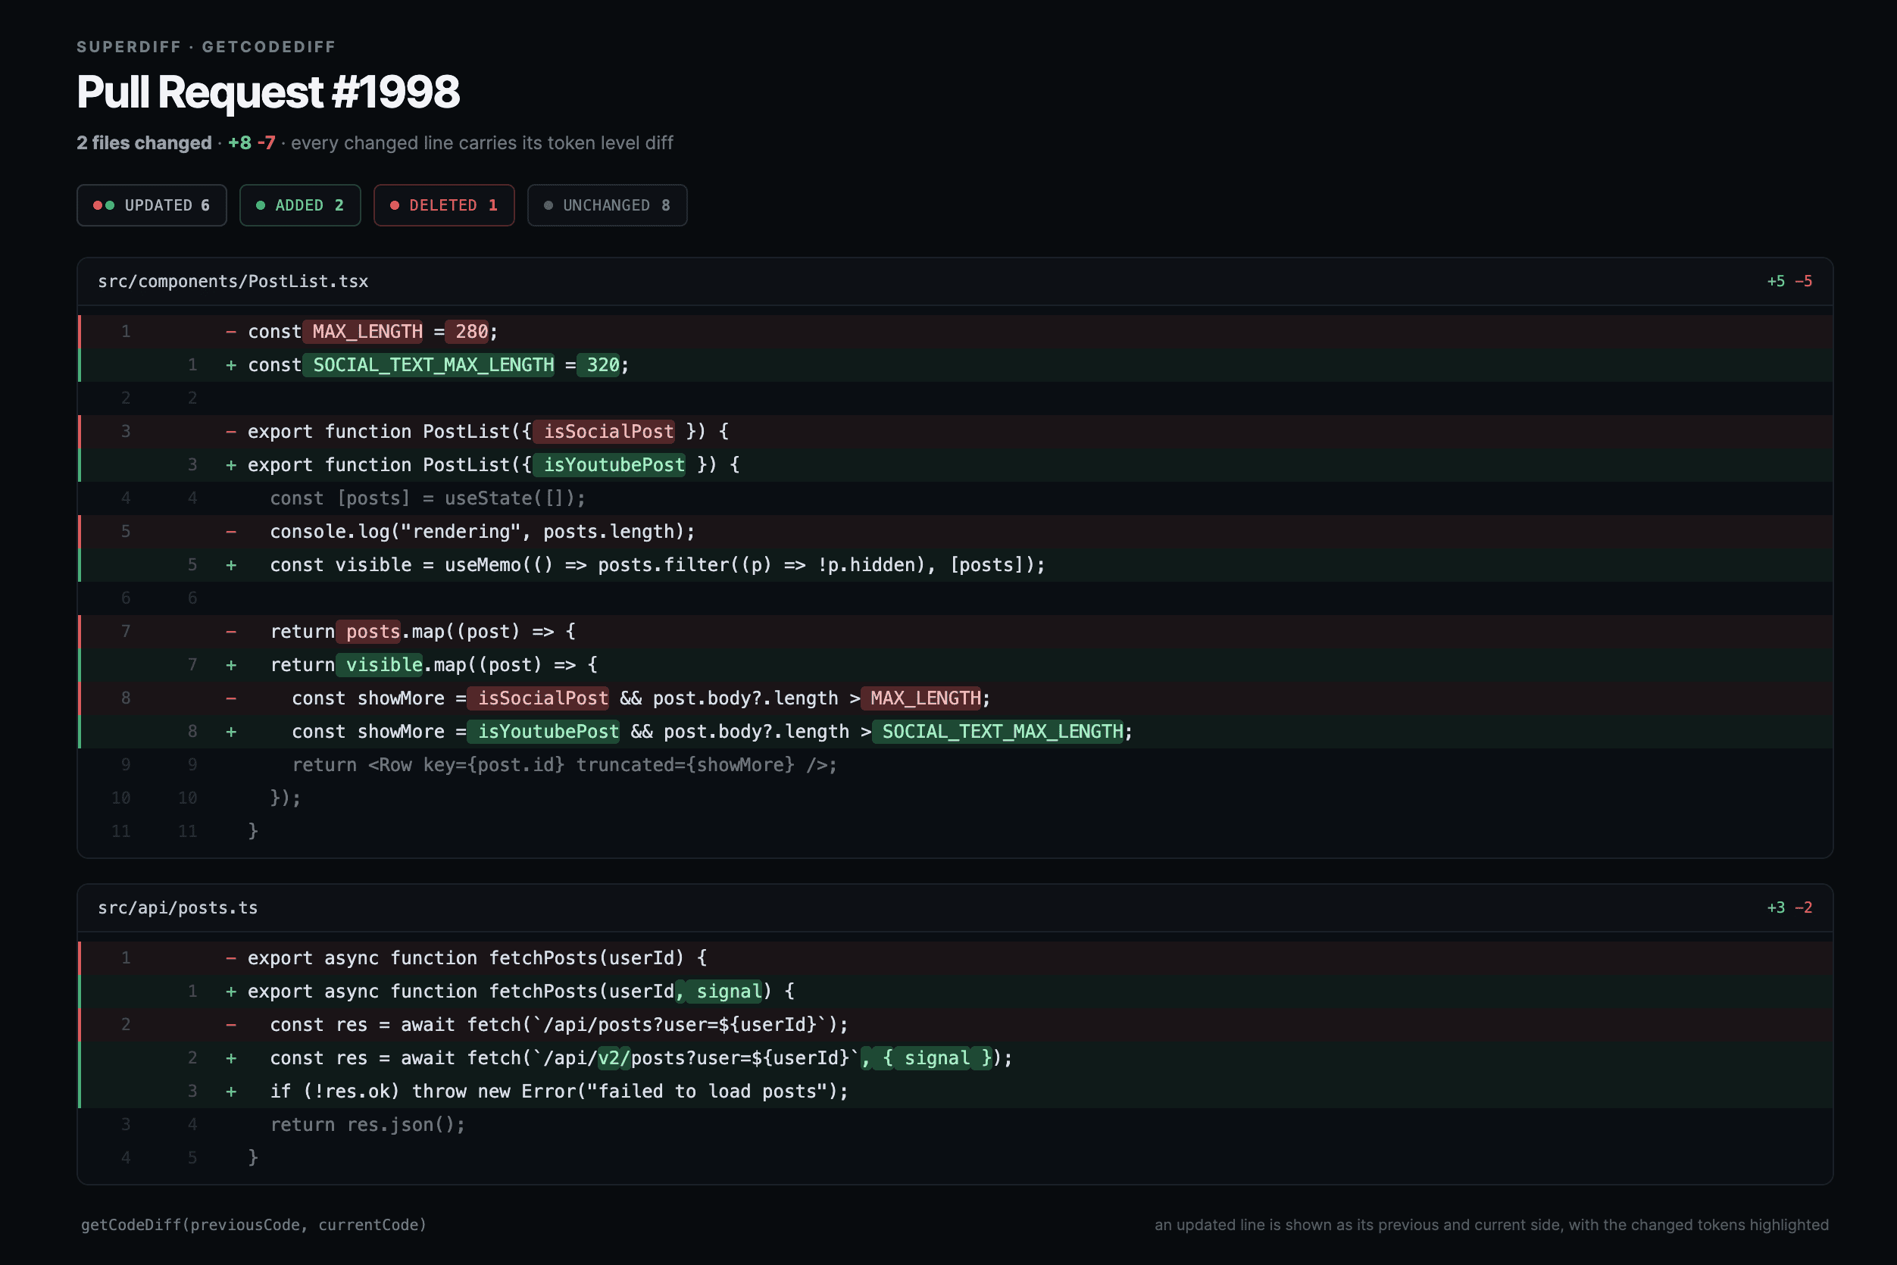Click the green plus marker on the useMemo line
This screenshot has height=1265, width=1897.
click(x=232, y=566)
